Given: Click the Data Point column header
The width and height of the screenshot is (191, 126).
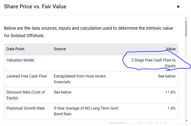Looking at the screenshot, I should 15,49.
